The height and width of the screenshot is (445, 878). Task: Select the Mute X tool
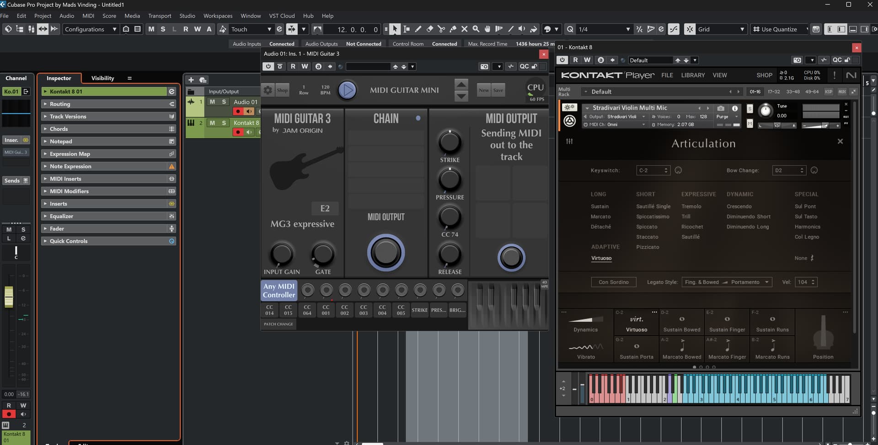[464, 29]
